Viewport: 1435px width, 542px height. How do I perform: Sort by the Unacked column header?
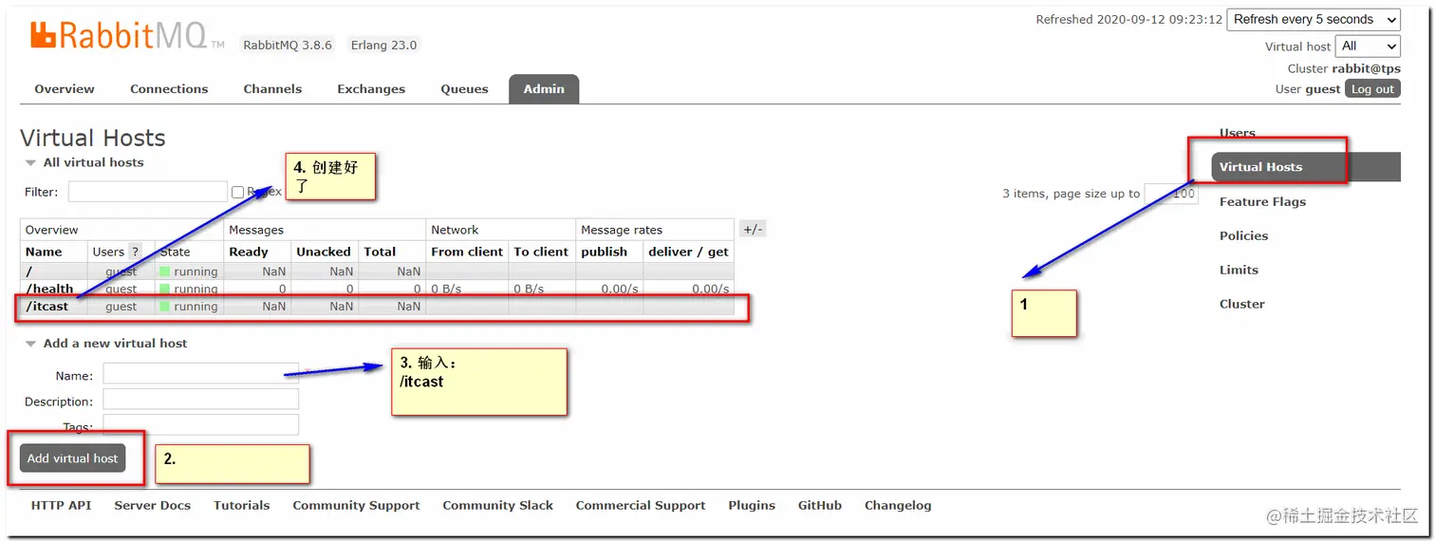point(324,252)
